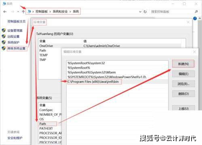Click shield icon beside 远程设置
The image size is (202, 145).
click(4, 36)
